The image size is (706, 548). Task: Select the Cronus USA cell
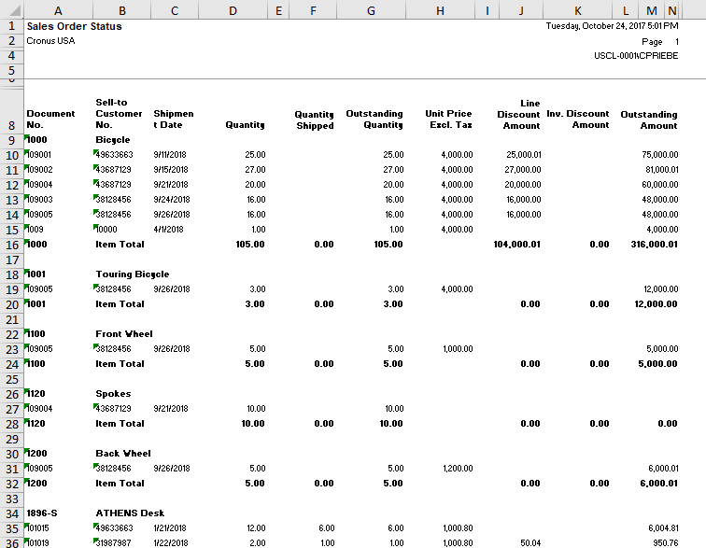[50, 41]
